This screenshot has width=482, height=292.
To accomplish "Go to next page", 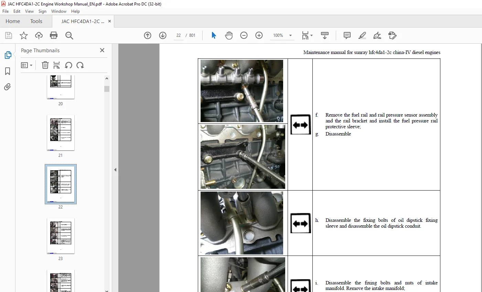I will coord(163,35).
